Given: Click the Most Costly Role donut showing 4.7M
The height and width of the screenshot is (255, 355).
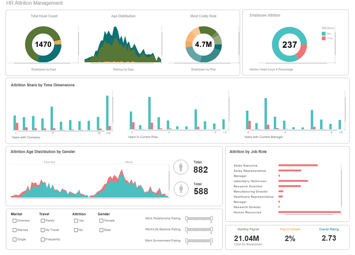Looking at the screenshot, I should (x=204, y=45).
